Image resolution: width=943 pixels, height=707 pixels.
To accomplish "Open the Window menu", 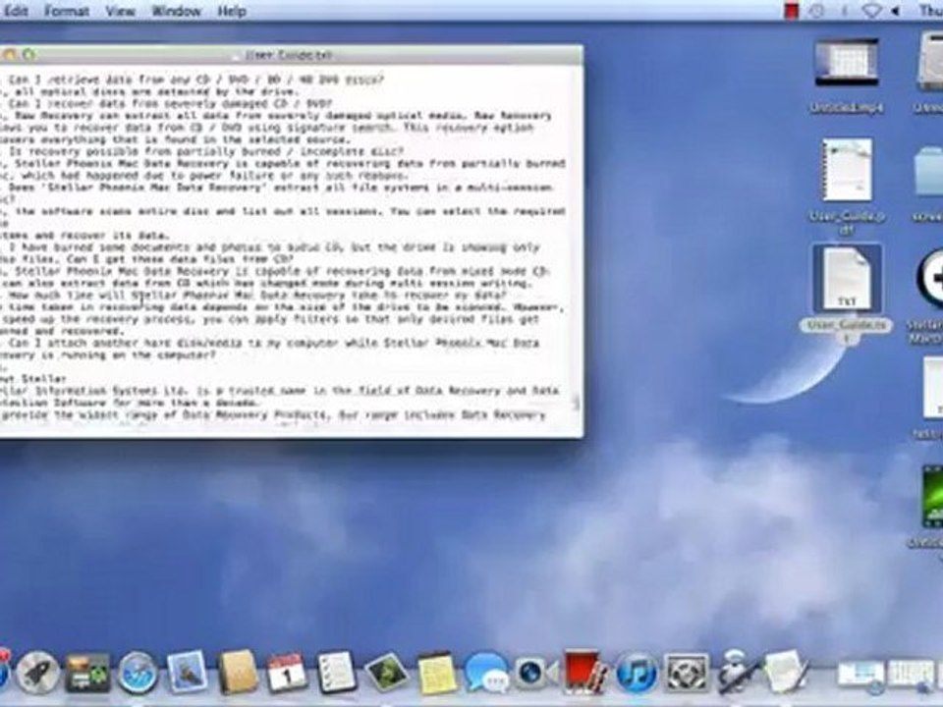I will (x=176, y=11).
